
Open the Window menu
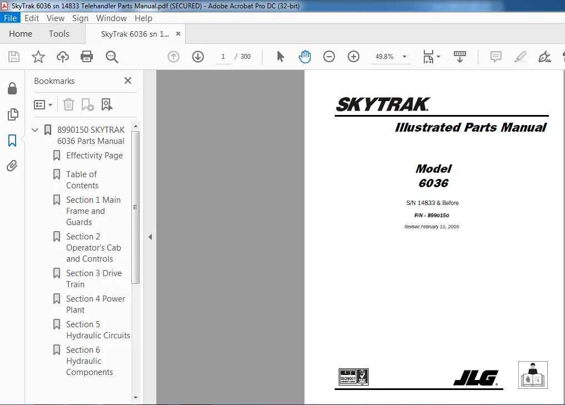click(111, 18)
